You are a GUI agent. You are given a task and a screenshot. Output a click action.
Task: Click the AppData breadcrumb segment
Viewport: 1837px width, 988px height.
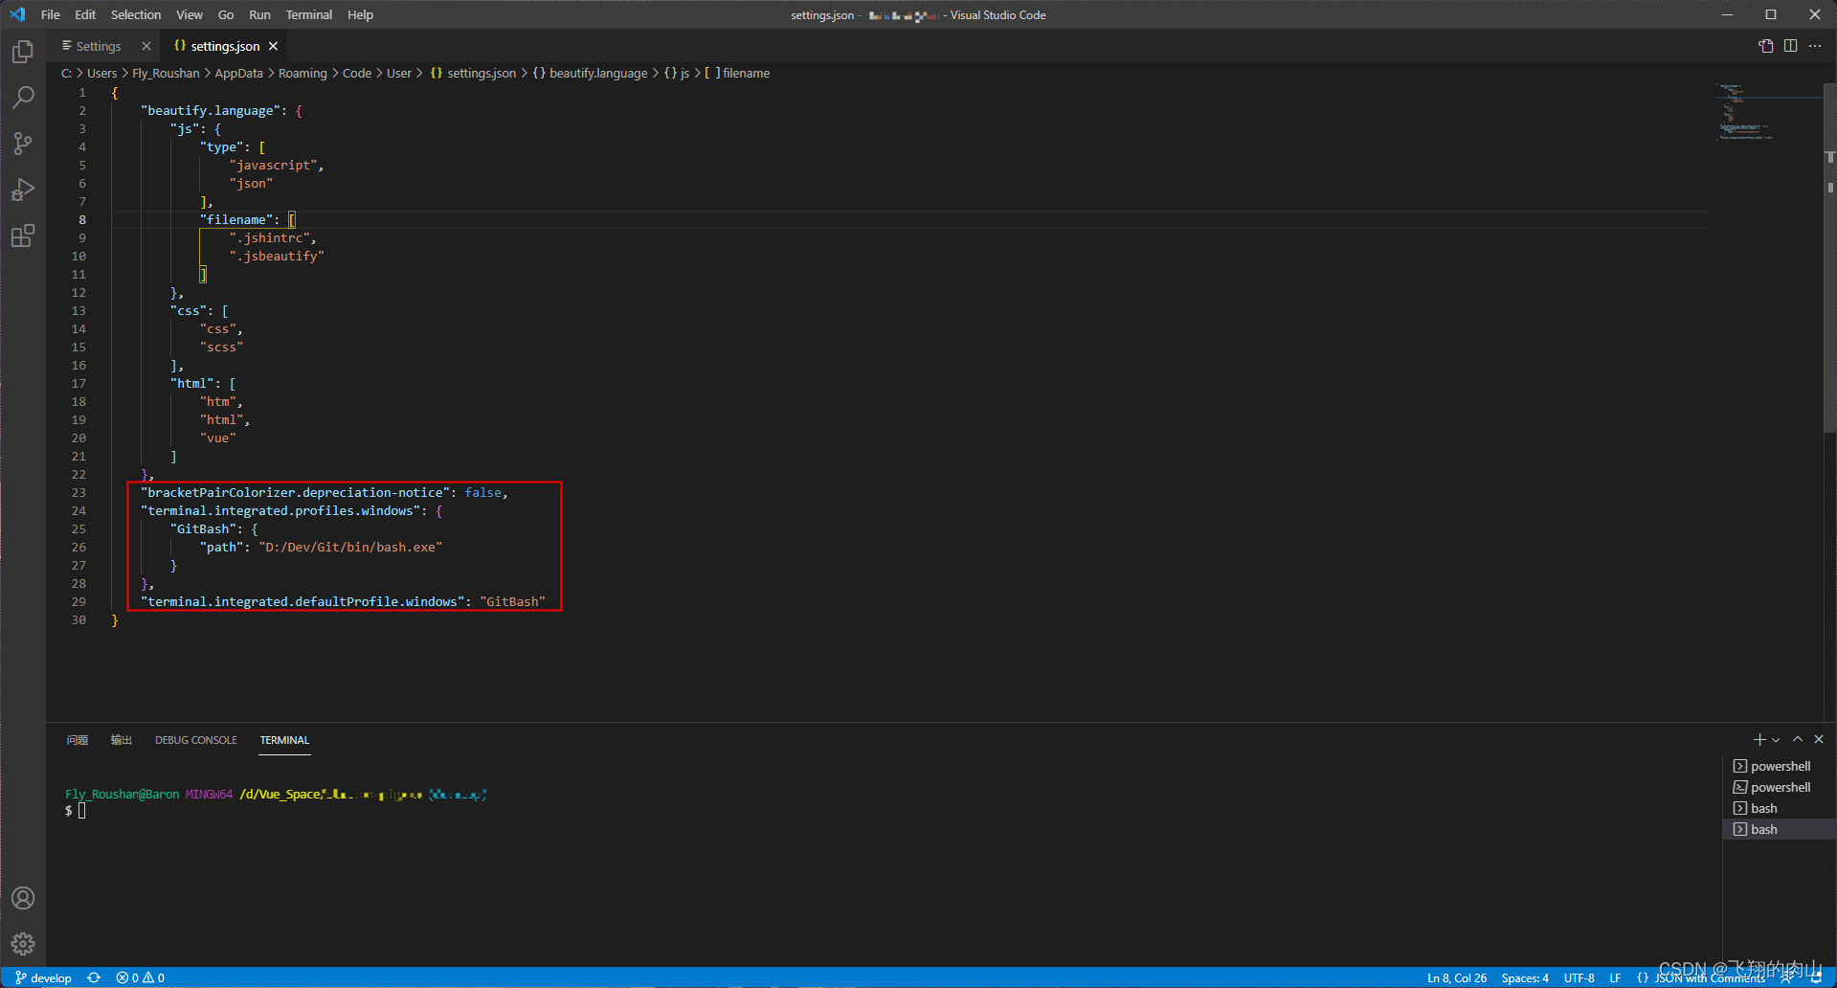click(x=238, y=74)
